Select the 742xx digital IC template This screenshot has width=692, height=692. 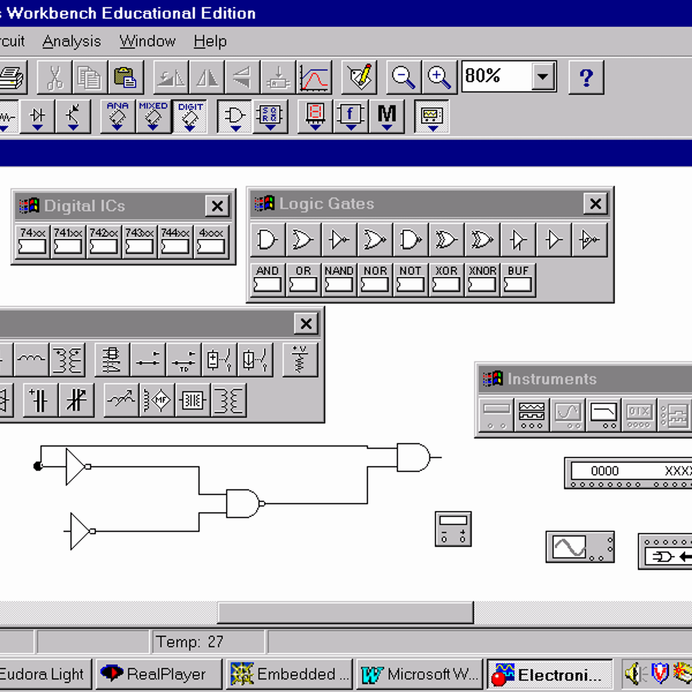pos(104,241)
